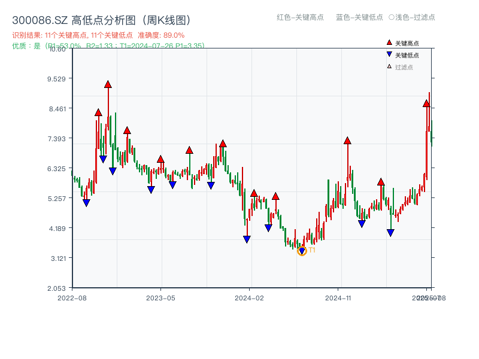Click the blue low marker right after the 9.529 peak
The image size is (479, 359).
(102, 158)
